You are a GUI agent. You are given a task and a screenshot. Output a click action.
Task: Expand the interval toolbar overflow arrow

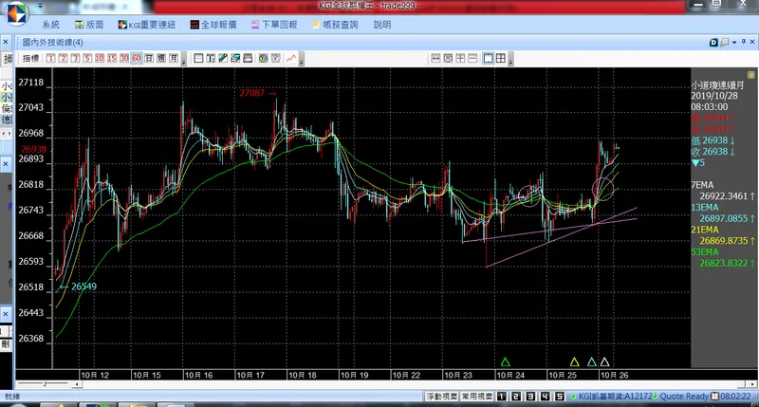(183, 60)
